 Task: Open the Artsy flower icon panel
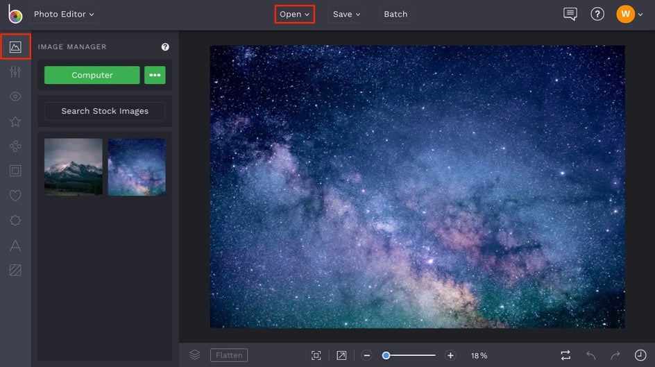pos(15,146)
